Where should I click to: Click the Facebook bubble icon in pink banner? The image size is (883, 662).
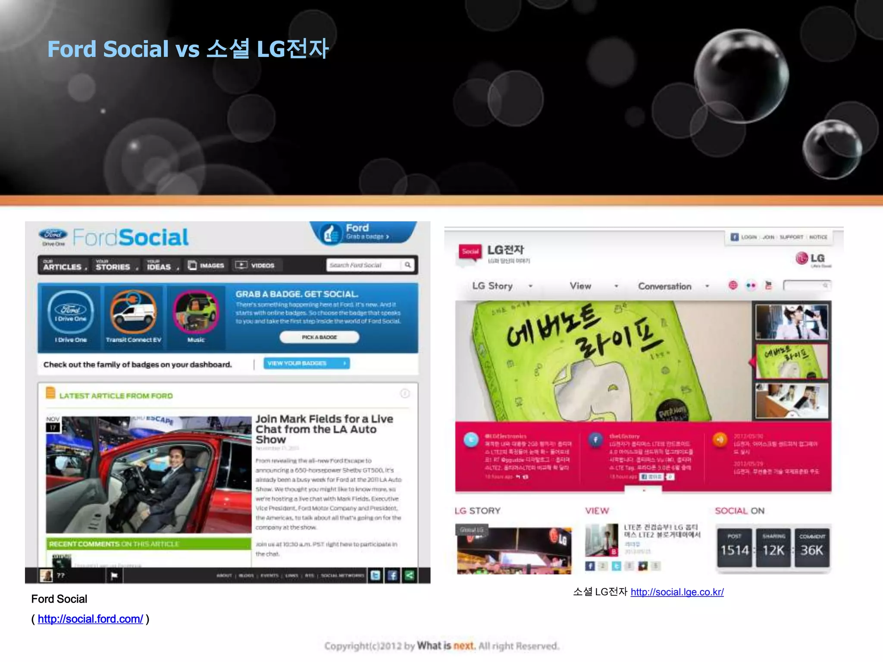click(x=596, y=440)
